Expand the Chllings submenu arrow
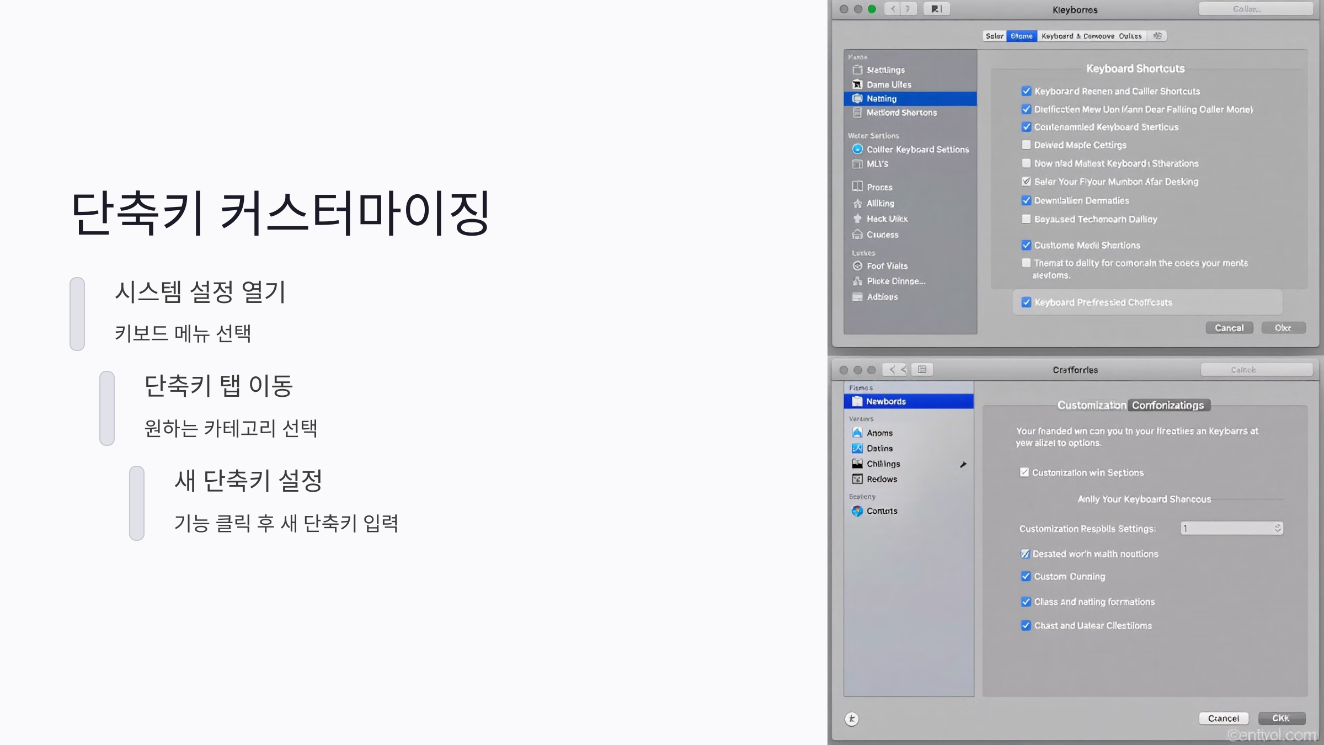 pos(963,464)
